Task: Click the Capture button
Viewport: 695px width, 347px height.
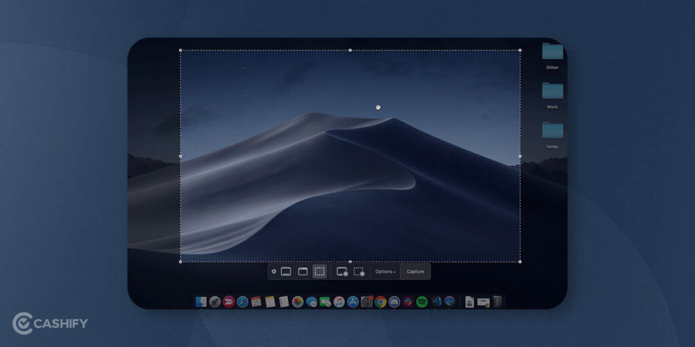Action: (415, 272)
